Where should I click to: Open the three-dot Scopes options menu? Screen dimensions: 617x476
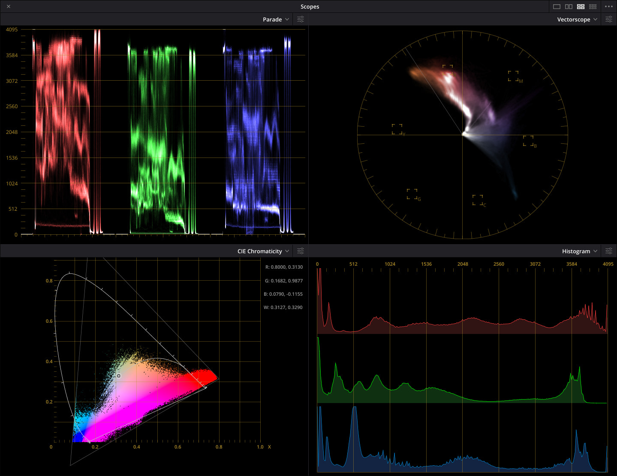click(x=608, y=6)
